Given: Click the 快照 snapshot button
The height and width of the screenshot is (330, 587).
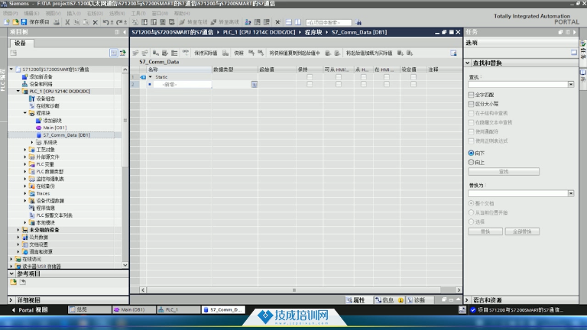Looking at the screenshot, I should click(238, 53).
